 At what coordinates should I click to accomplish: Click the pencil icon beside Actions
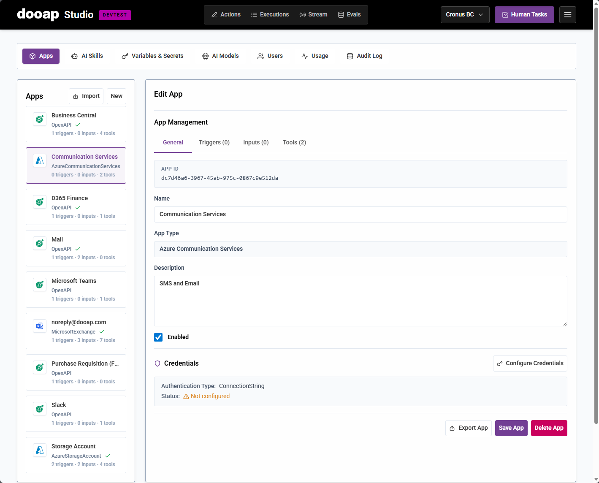click(x=214, y=15)
